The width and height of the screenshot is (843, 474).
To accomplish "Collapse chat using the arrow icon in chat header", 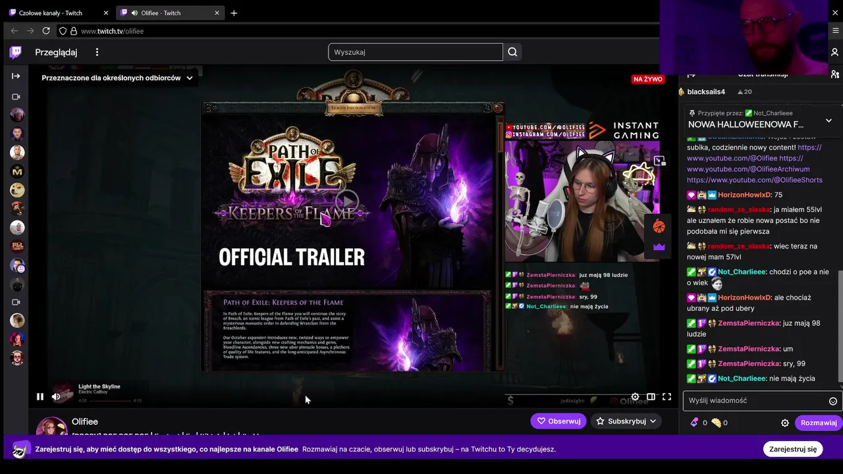I will (x=692, y=74).
